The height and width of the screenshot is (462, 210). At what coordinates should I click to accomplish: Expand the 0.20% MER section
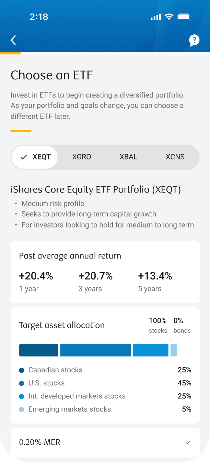187,443
